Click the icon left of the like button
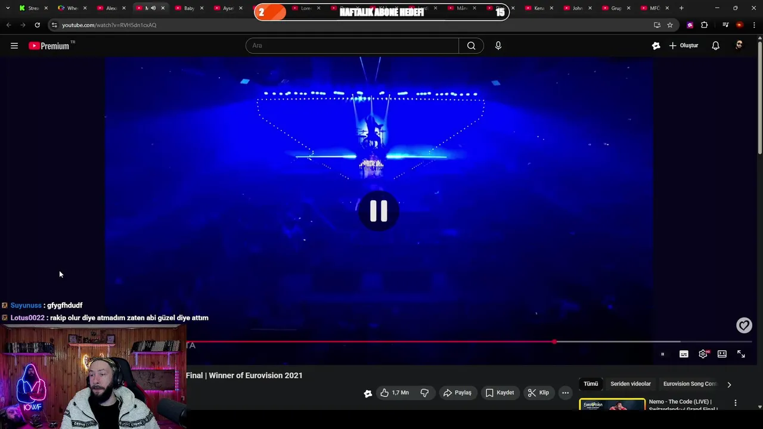This screenshot has height=429, width=763. (368, 393)
